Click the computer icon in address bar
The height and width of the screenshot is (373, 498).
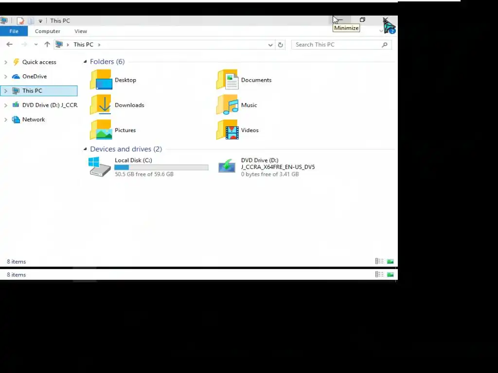(x=59, y=44)
